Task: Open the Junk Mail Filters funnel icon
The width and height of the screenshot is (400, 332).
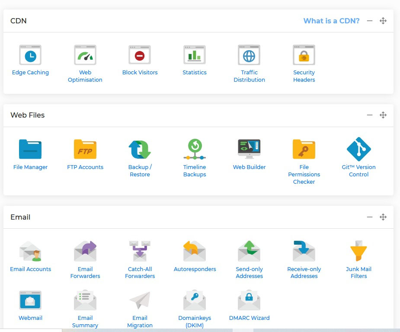Action: [x=358, y=252]
